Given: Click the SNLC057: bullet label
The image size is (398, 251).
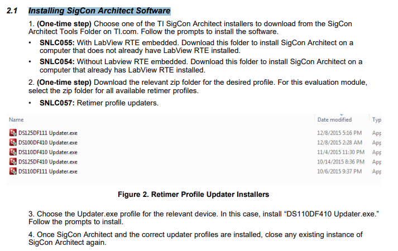Looking at the screenshot, I should click(x=57, y=103).
